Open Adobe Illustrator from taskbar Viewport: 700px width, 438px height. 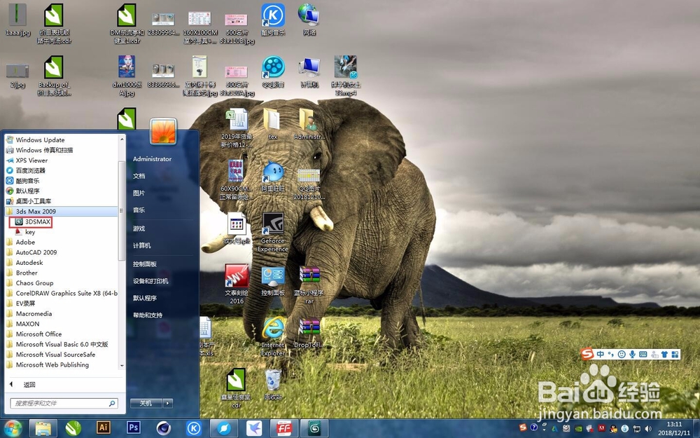pos(104,427)
